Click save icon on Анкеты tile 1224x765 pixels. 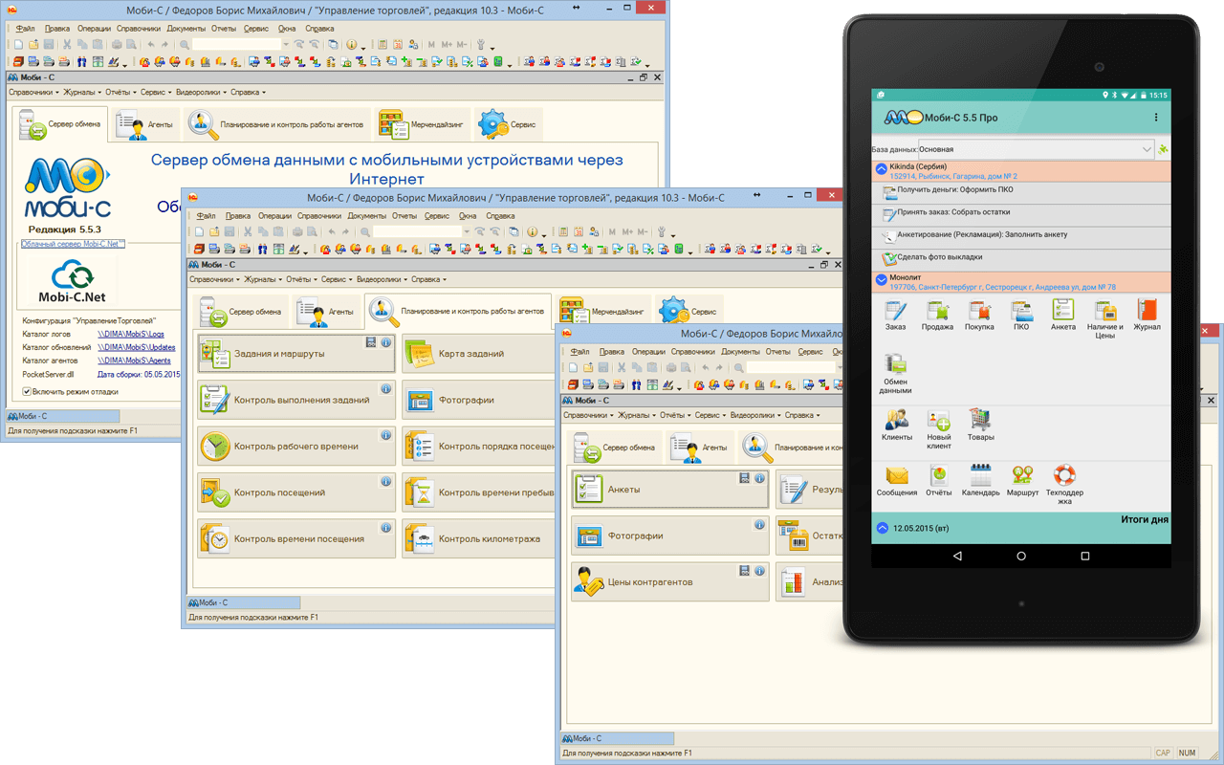click(x=745, y=478)
